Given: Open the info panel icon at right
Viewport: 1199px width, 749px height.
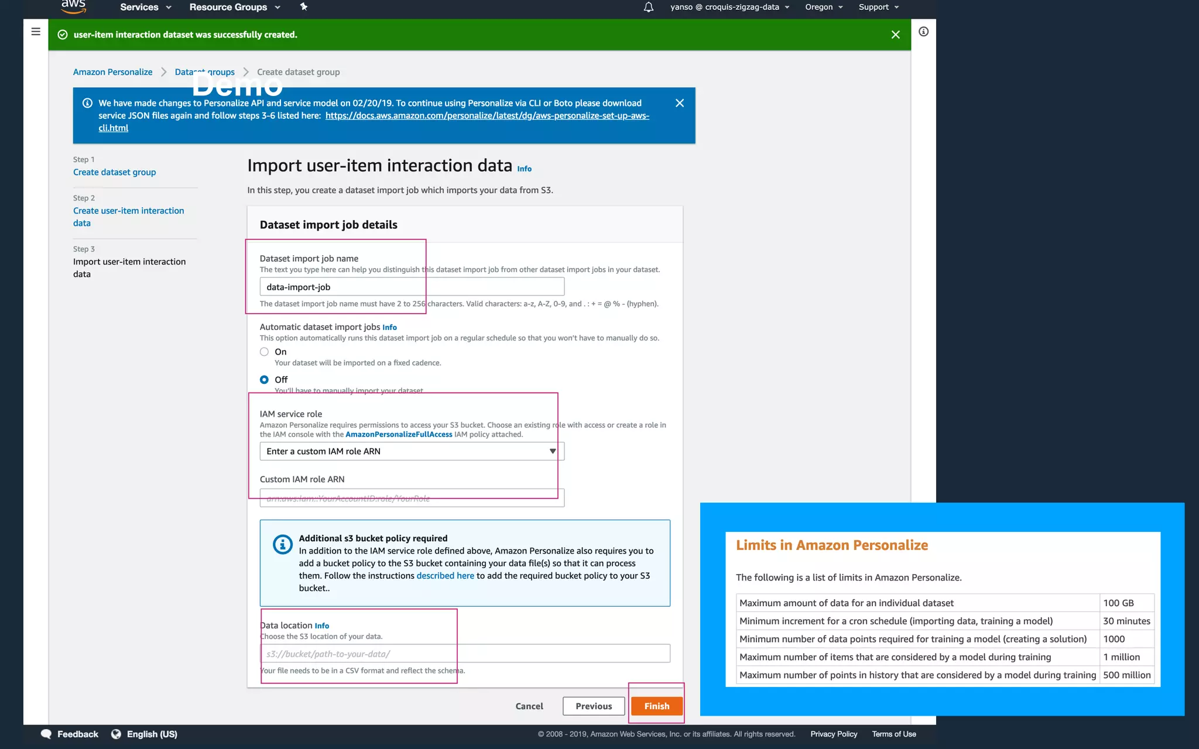Looking at the screenshot, I should tap(923, 32).
